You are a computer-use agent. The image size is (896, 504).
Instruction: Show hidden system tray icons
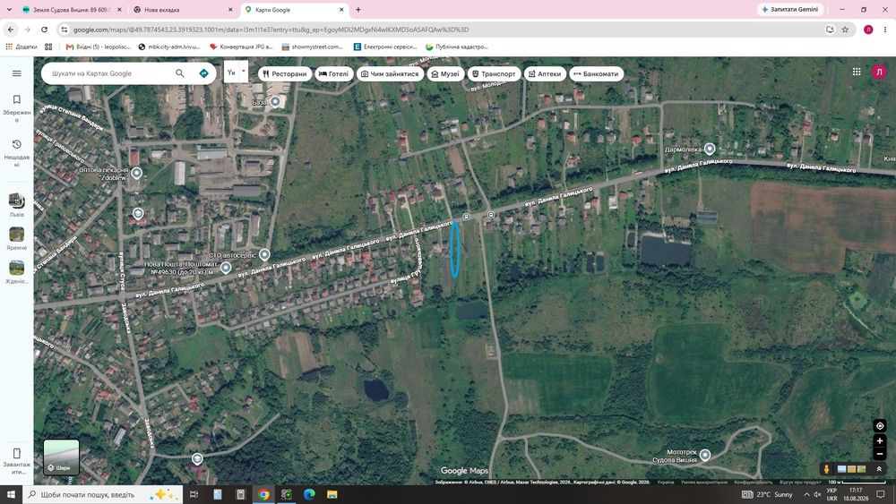[806, 494]
